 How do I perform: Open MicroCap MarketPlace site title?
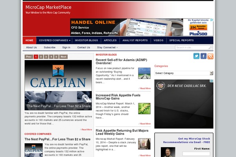click(48, 7)
